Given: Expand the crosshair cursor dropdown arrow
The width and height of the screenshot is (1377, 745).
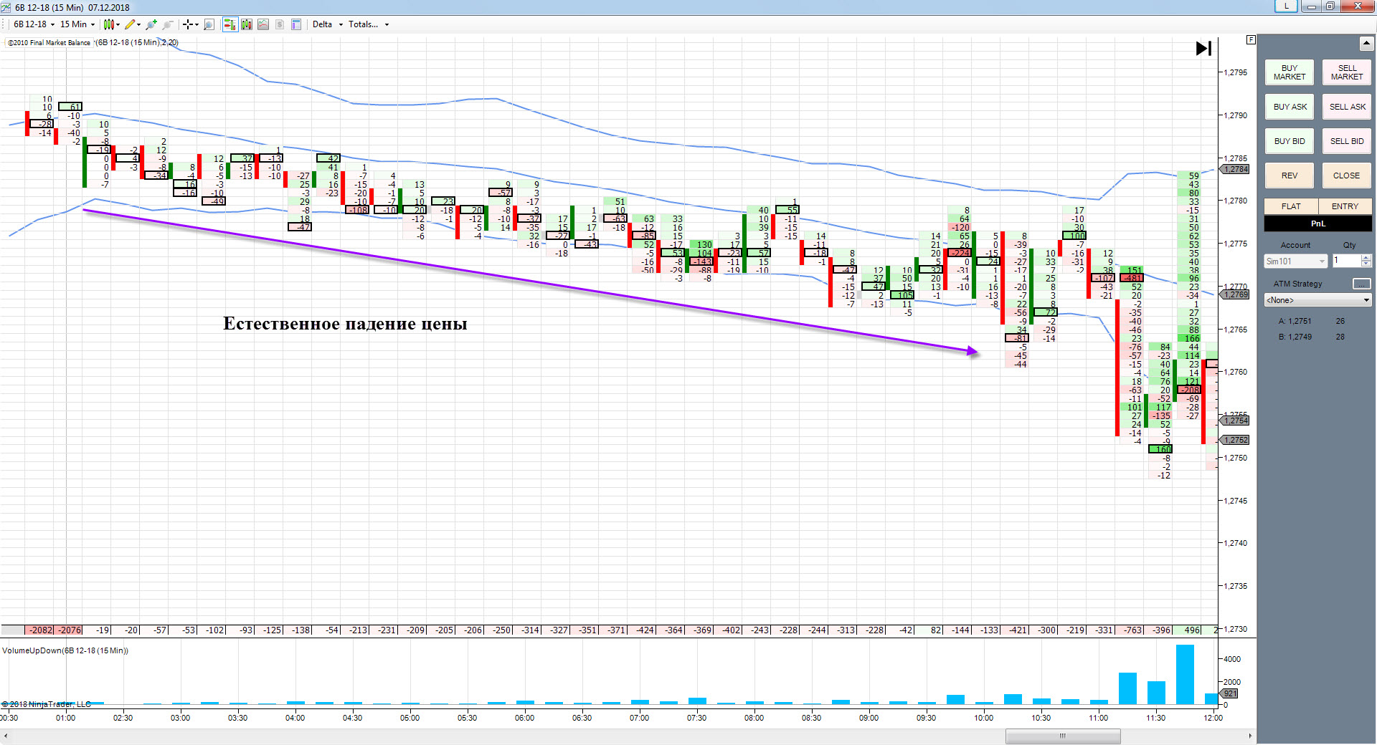Looking at the screenshot, I should 197,24.
